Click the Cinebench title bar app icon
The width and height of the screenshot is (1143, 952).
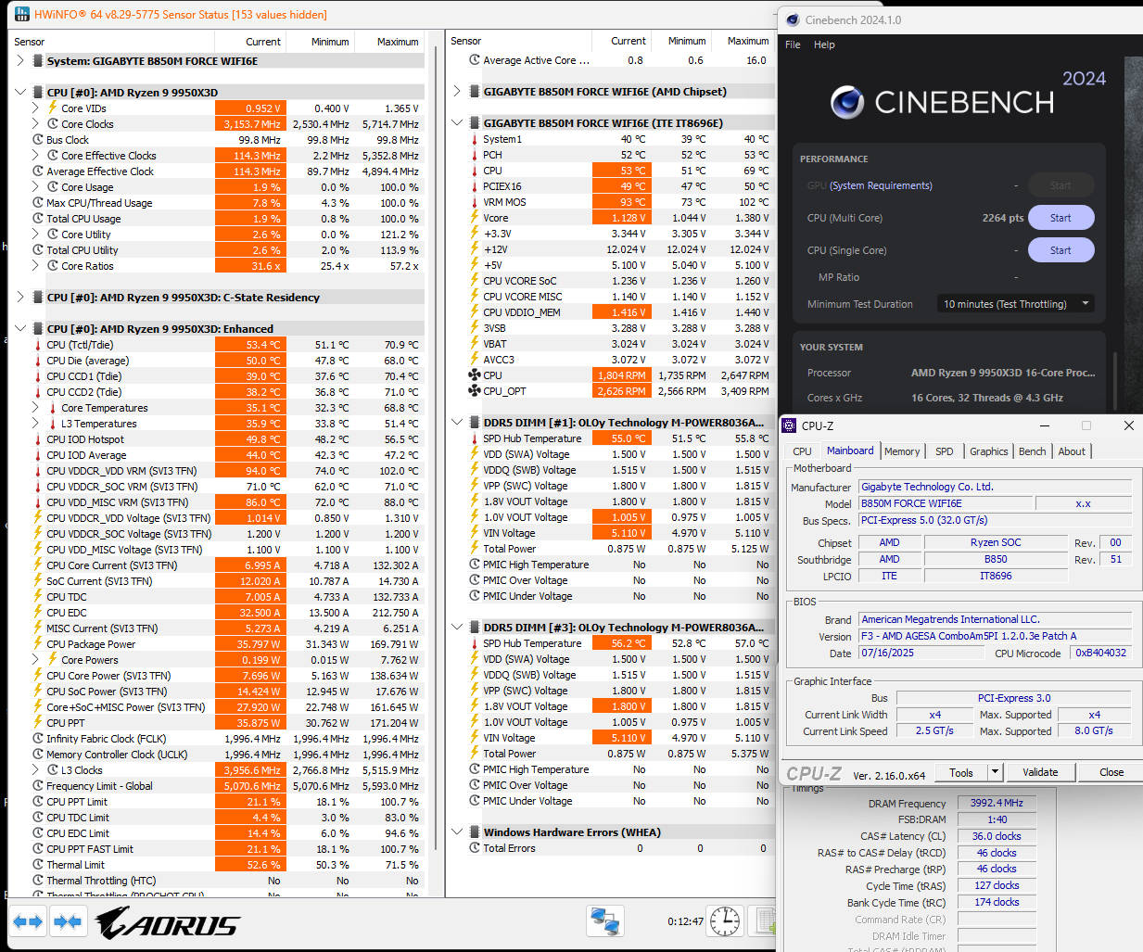point(793,19)
